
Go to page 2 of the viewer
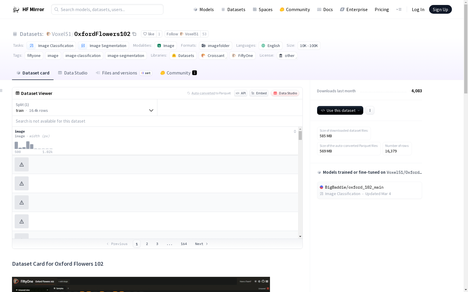click(x=147, y=244)
